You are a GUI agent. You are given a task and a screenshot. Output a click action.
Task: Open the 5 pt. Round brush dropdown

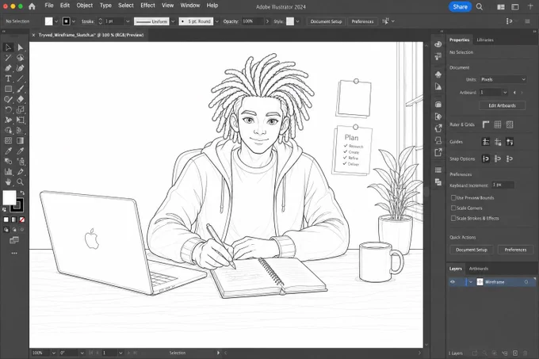coord(217,21)
